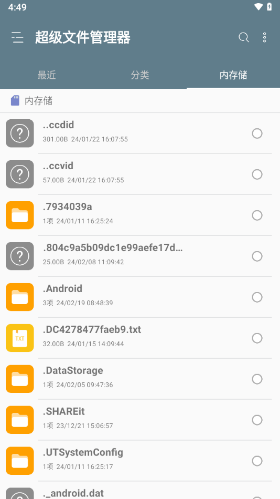
Task: Switch to the 最近 tab
Action: [x=47, y=75]
